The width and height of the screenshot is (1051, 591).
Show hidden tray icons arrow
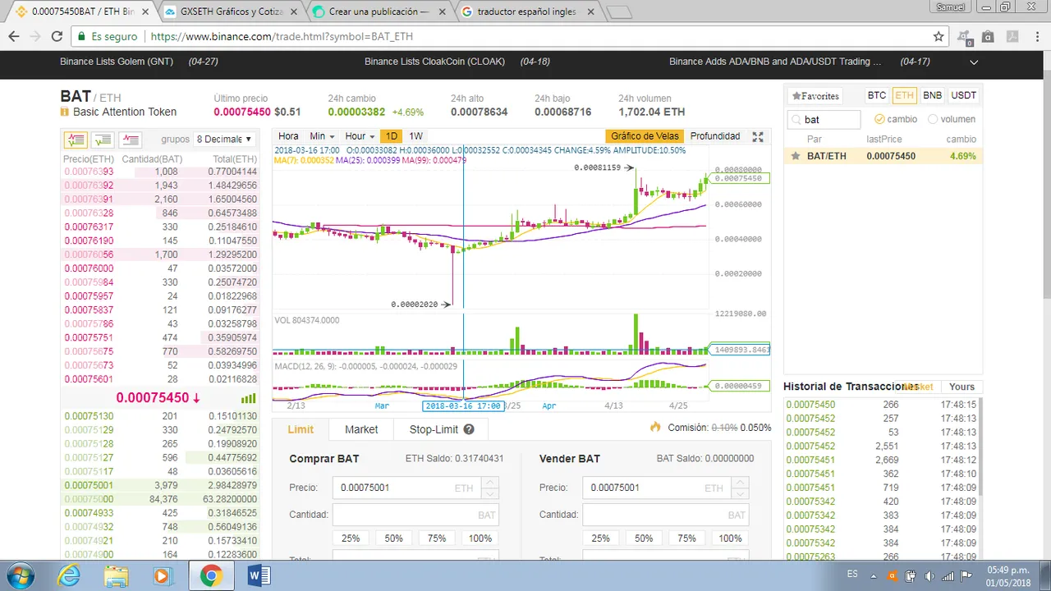coord(875,575)
